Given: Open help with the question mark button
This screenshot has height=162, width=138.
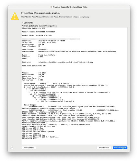Looking at the screenshot, I should coord(12,148).
